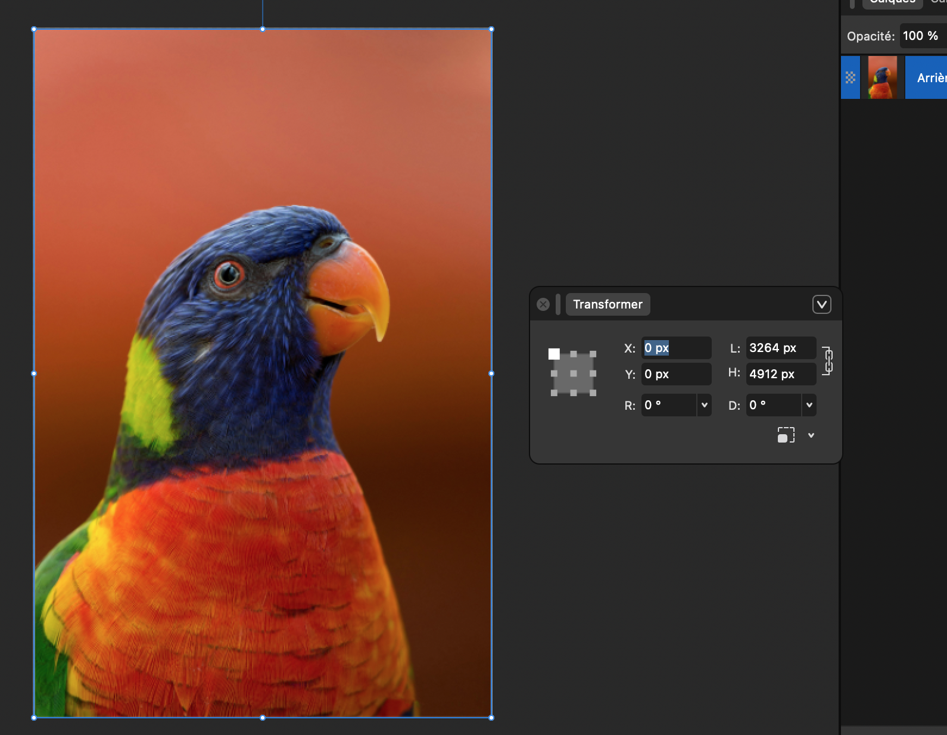This screenshot has width=947, height=735.
Task: Click the Opacité value field
Action: tap(923, 36)
